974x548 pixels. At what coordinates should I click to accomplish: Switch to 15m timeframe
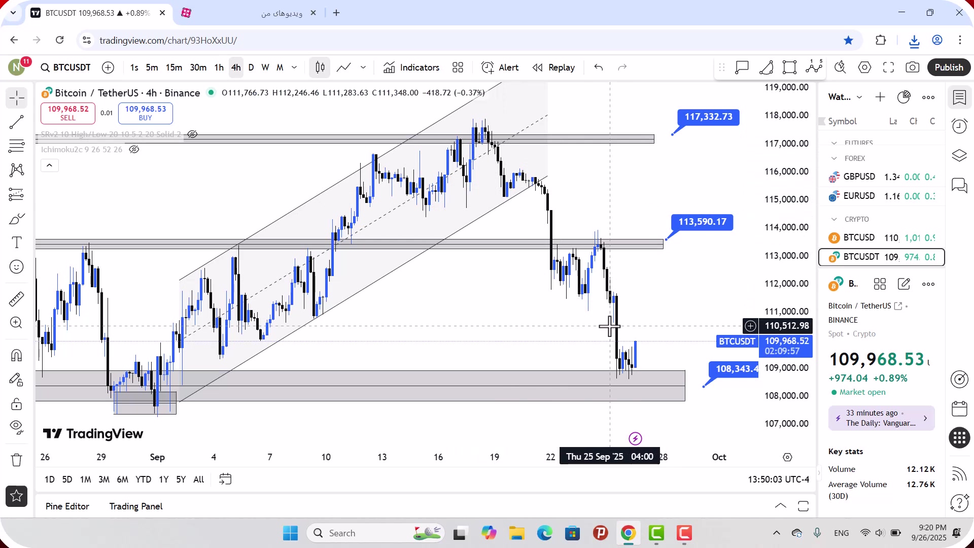(x=174, y=67)
